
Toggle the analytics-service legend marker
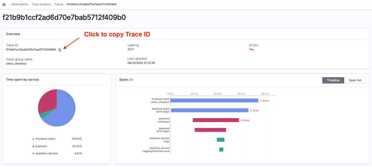click(33, 153)
